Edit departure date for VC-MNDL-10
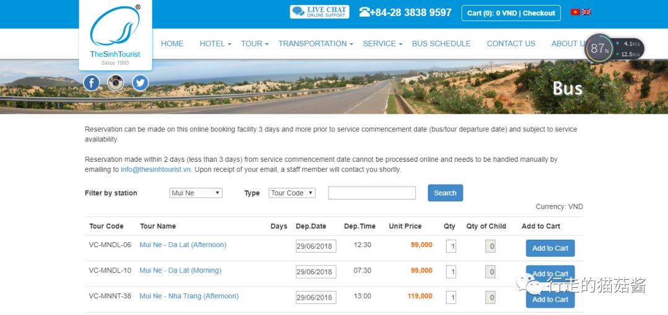This screenshot has height=315, width=668. pos(315,272)
